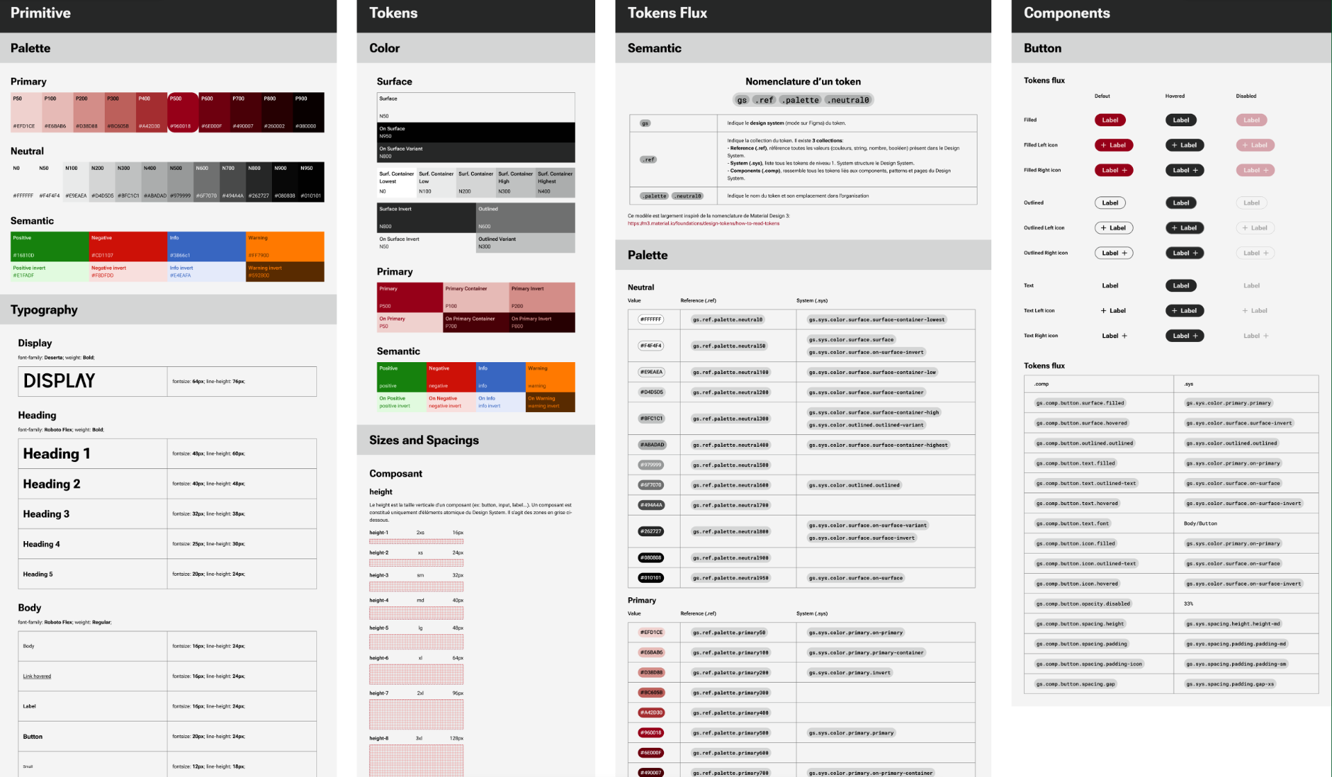Select the N500 neutral palette swatch
This screenshot has width=1332, height=777.
click(180, 182)
